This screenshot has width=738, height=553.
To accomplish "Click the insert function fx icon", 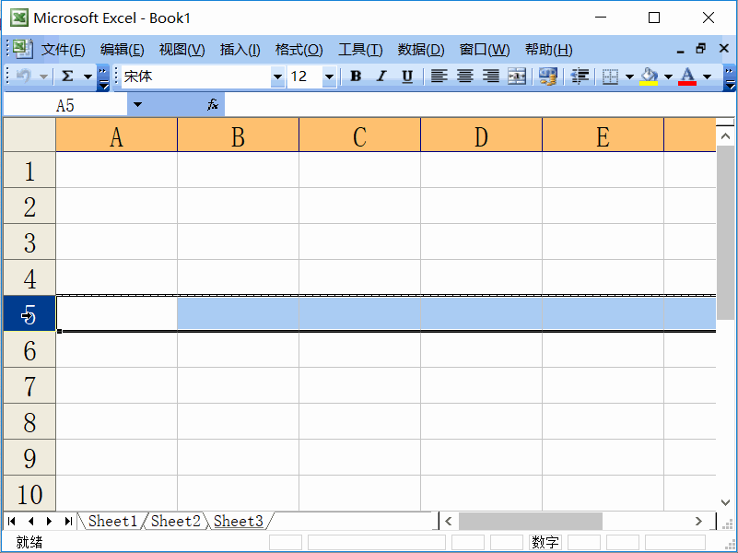I will point(213,104).
